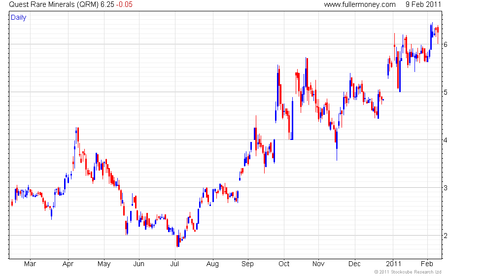Image resolution: width=483 pixels, height=276 pixels.
Task: Click the 'Dec' x-axis label
Action: click(354, 264)
